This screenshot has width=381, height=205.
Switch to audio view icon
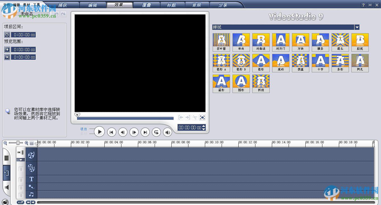[7, 187]
